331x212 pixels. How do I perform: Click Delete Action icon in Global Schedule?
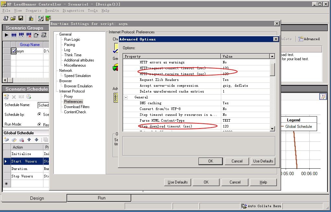[x=21, y=139]
